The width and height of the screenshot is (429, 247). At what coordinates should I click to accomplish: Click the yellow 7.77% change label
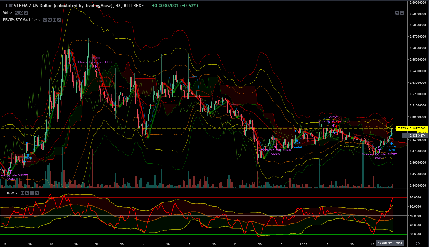402,128
